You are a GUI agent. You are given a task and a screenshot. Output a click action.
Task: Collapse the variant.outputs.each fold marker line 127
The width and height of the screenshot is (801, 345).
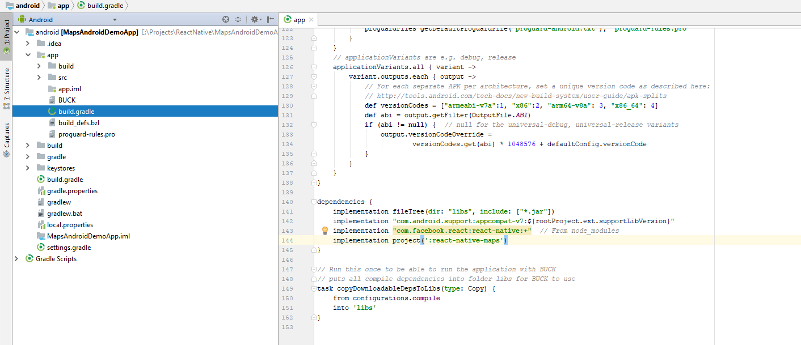coord(314,76)
